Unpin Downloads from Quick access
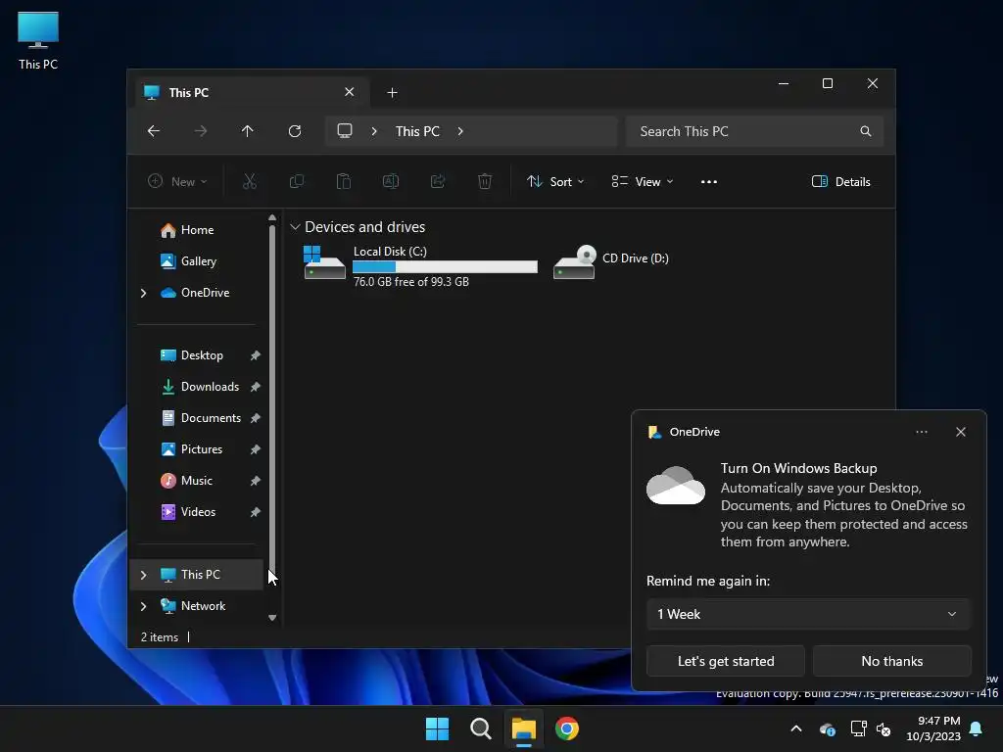The image size is (1003, 752). click(x=256, y=387)
